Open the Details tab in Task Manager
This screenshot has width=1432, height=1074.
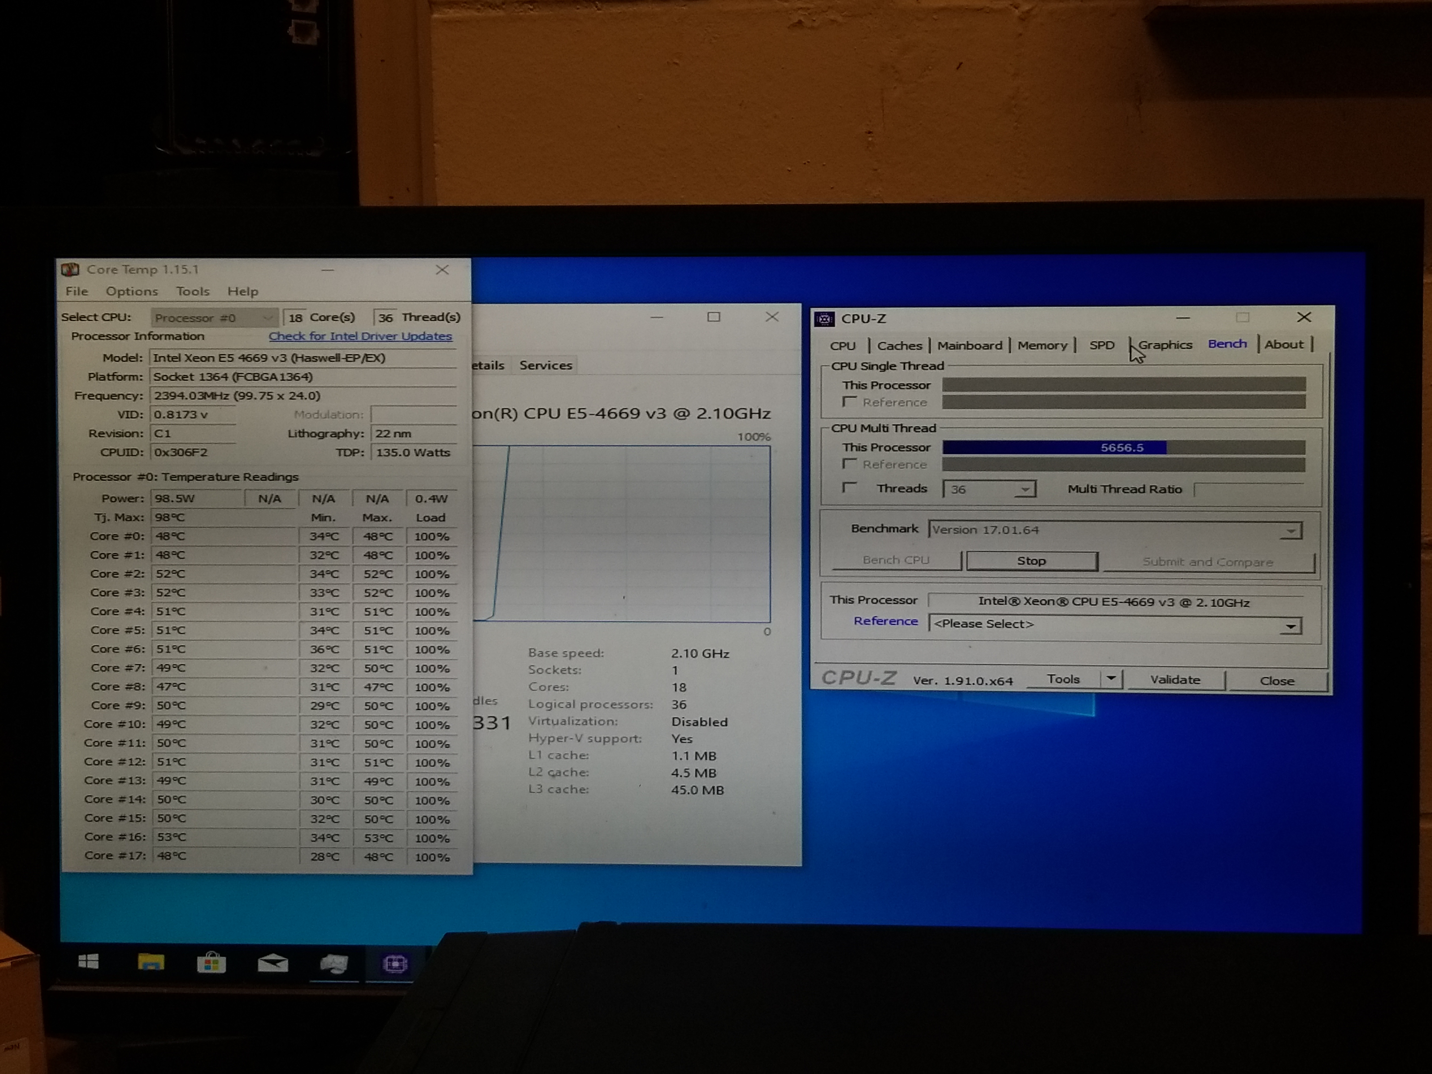tap(488, 365)
